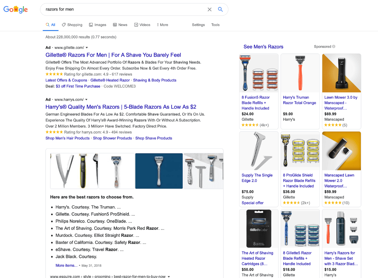The image size is (378, 278).
Task: Click Harry's Truman Razor Total Orange title
Action: [299, 100]
